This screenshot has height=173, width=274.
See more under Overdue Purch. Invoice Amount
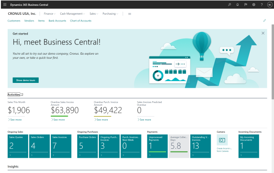pyautogui.click(x=101, y=120)
